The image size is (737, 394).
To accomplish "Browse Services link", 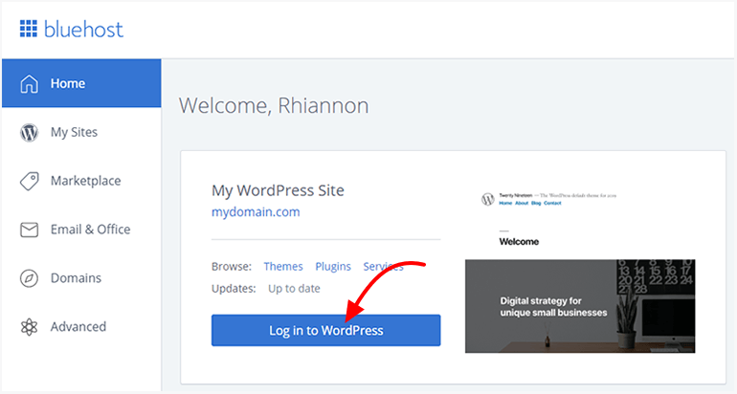I will [x=383, y=266].
